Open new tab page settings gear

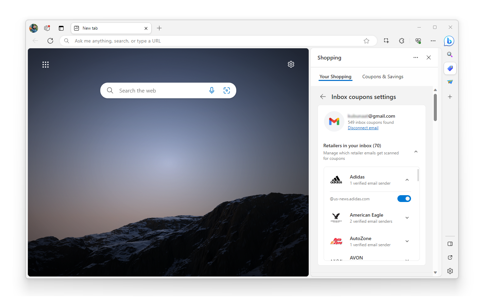coord(291,64)
